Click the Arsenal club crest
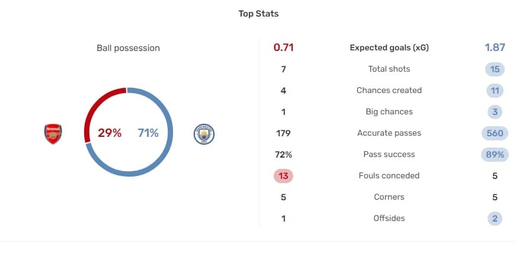 (x=53, y=134)
